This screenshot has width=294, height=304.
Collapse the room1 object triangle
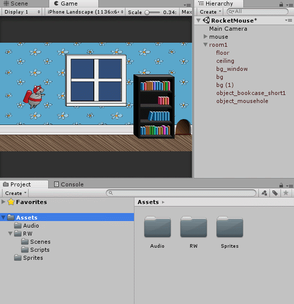(x=205, y=45)
